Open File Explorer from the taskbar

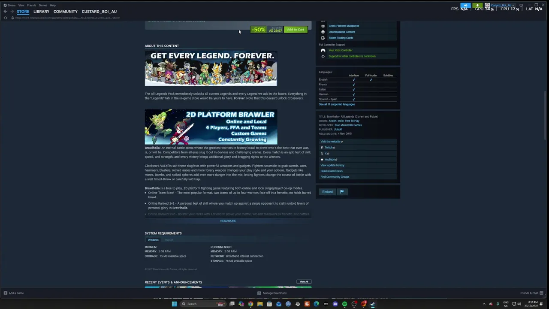click(260, 304)
